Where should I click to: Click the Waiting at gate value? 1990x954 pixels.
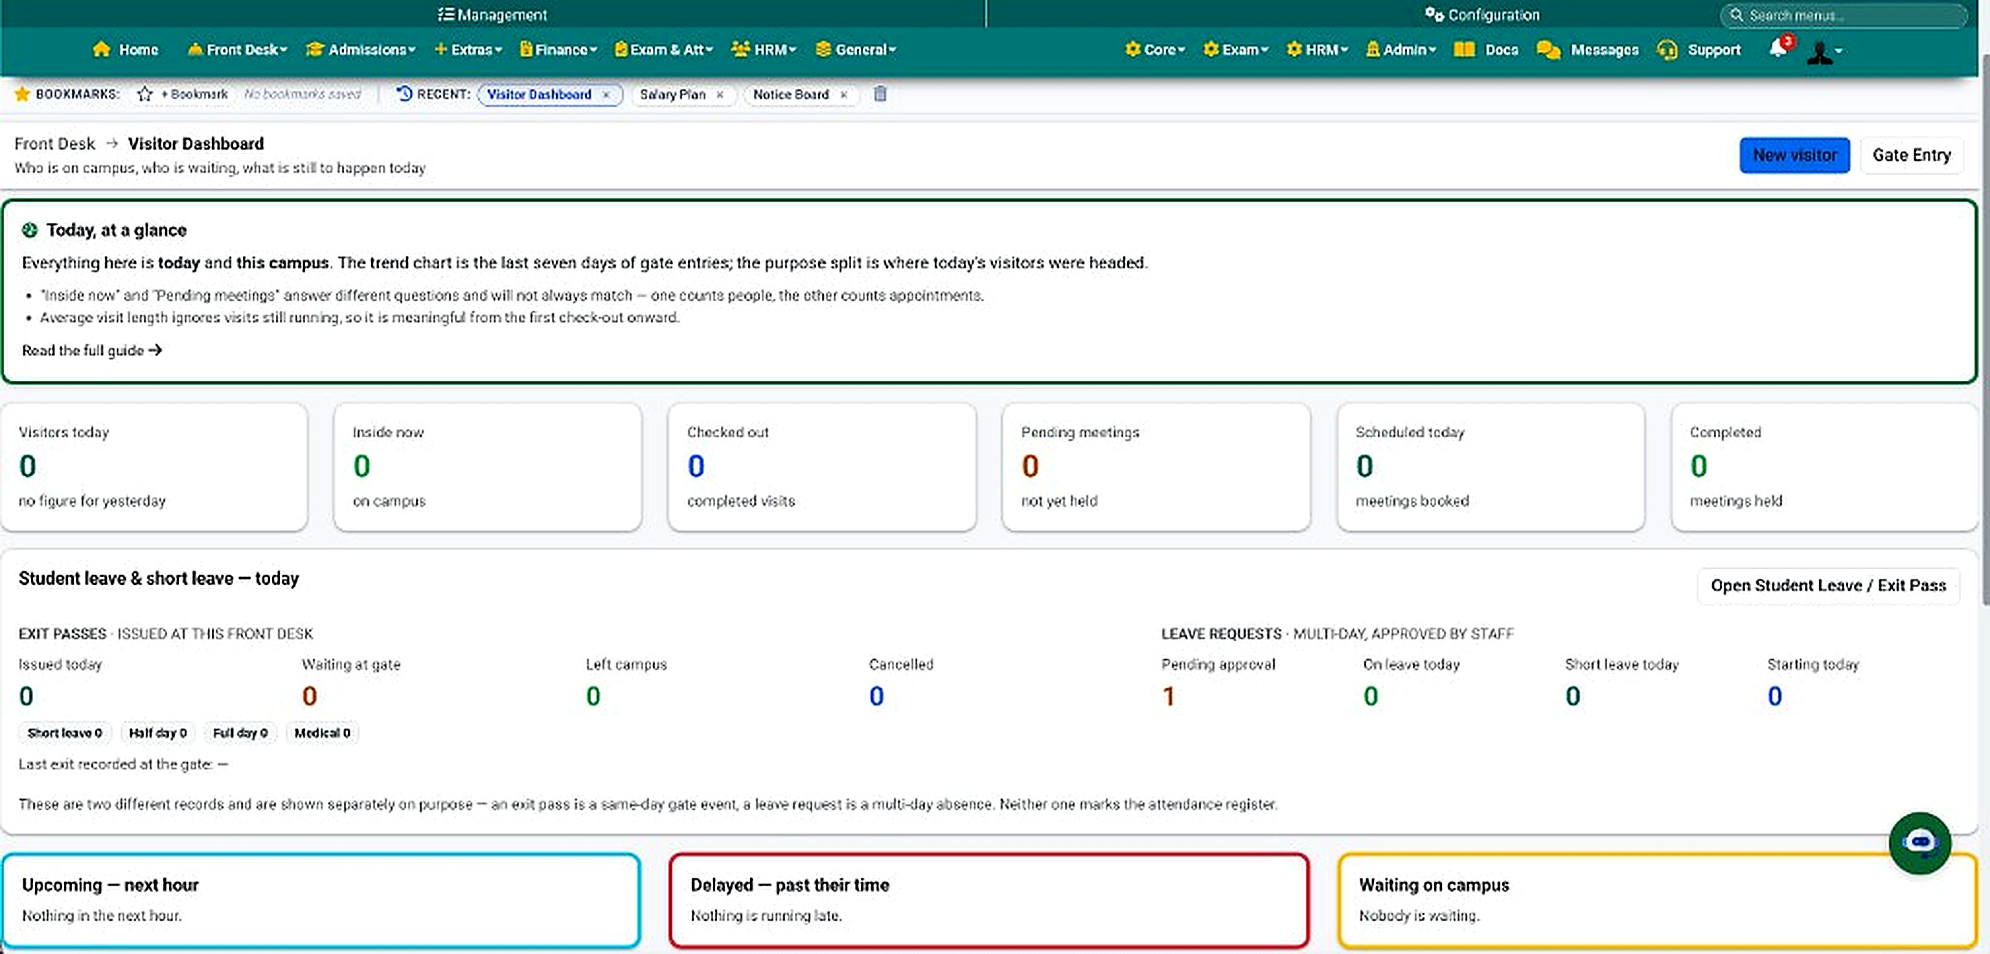tap(309, 696)
